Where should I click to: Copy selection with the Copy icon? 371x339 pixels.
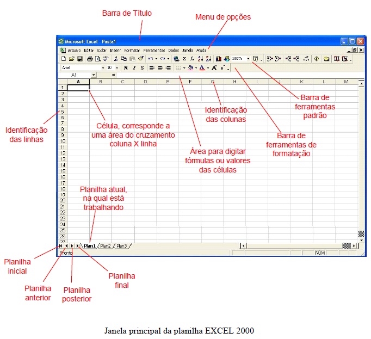tap(123, 59)
